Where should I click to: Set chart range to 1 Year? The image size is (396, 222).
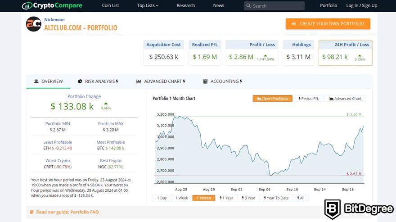click(226, 198)
